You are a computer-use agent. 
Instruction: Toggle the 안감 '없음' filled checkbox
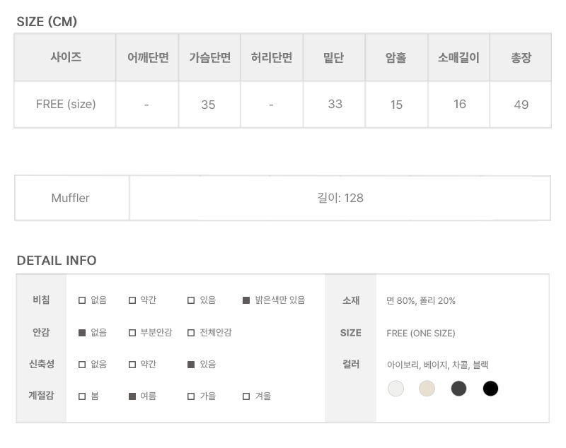[82, 333]
